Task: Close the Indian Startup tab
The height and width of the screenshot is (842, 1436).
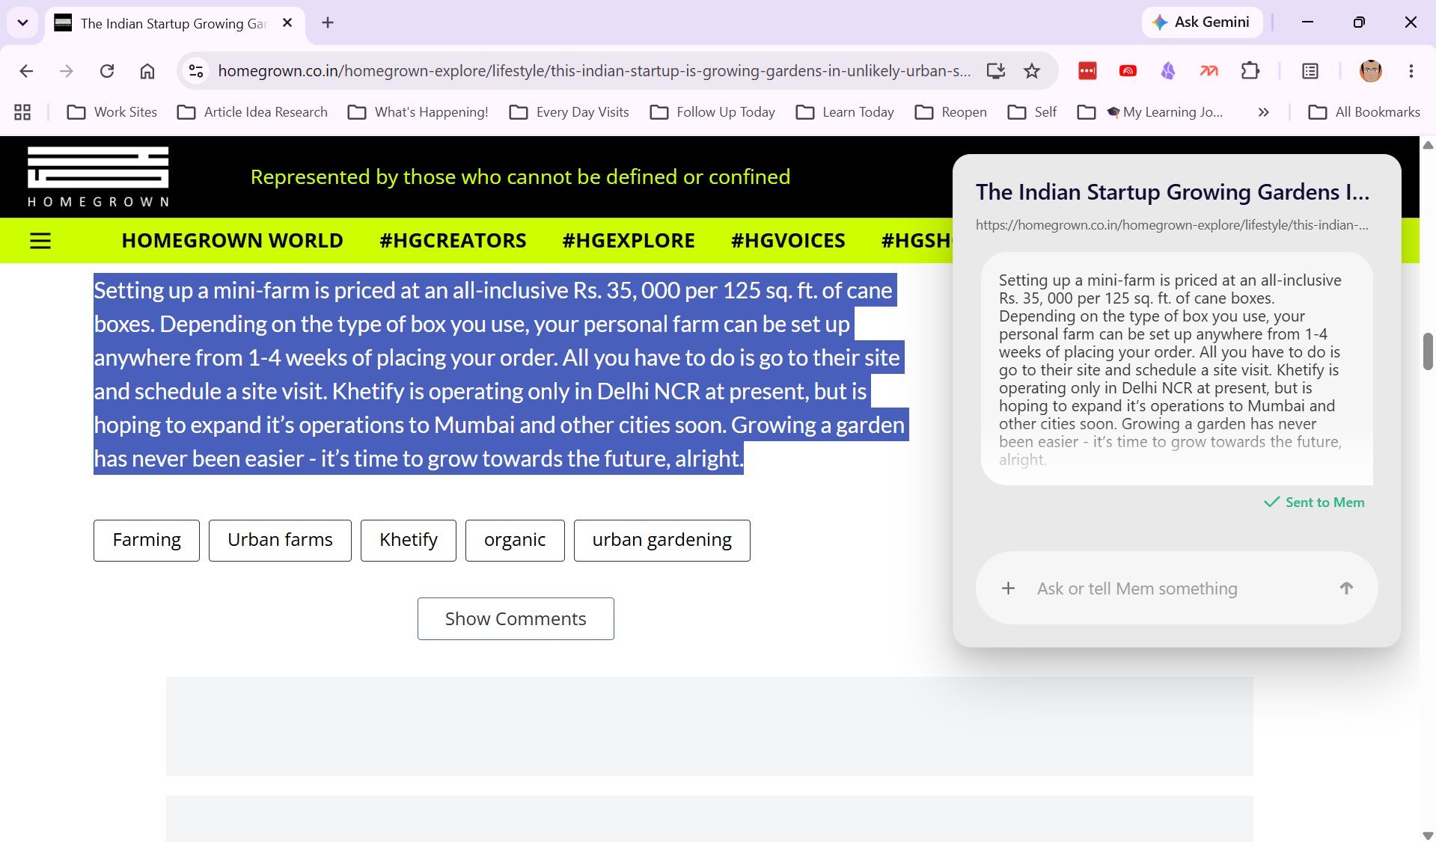Action: [x=287, y=23]
